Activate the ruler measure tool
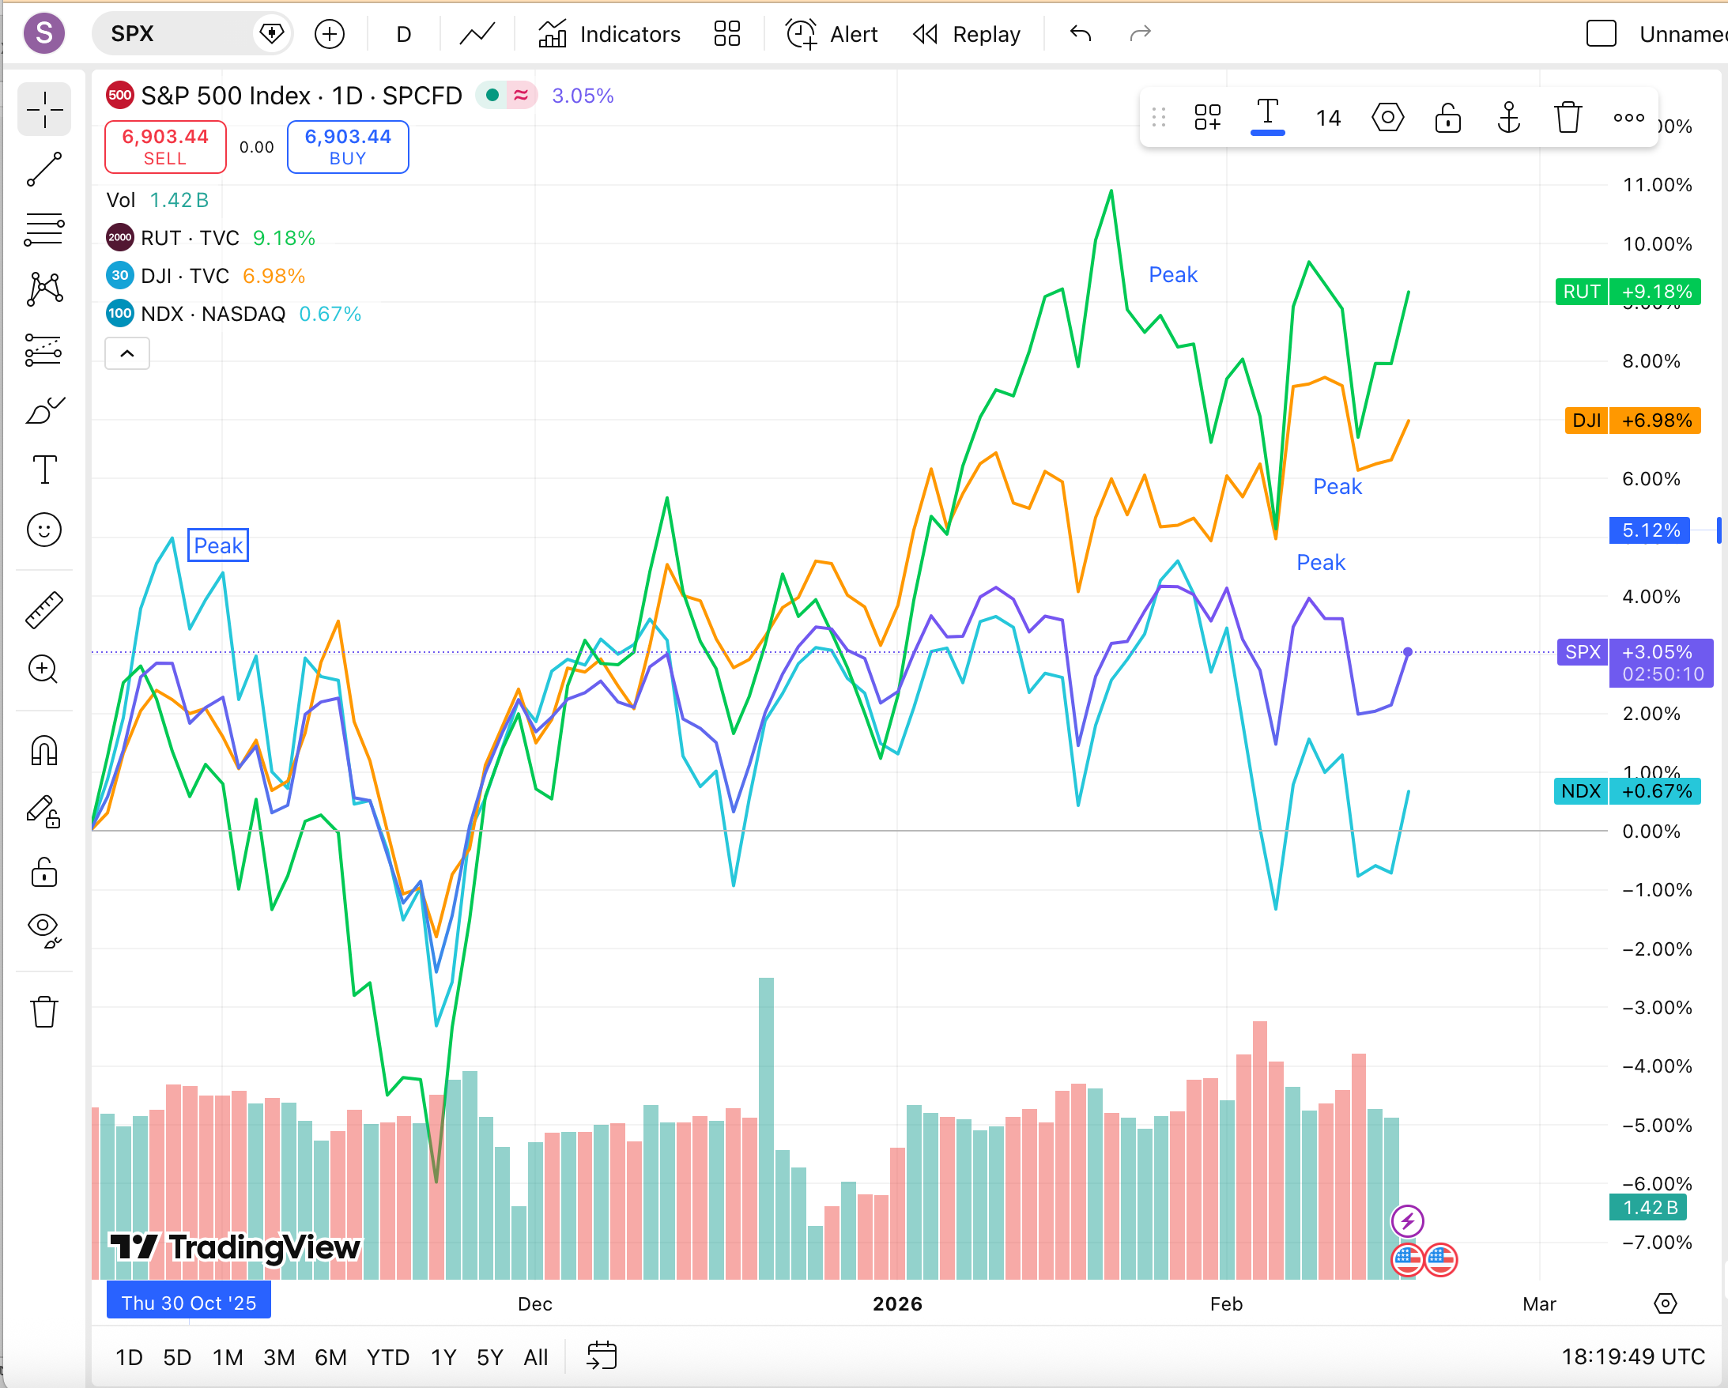The width and height of the screenshot is (1728, 1388). [44, 610]
